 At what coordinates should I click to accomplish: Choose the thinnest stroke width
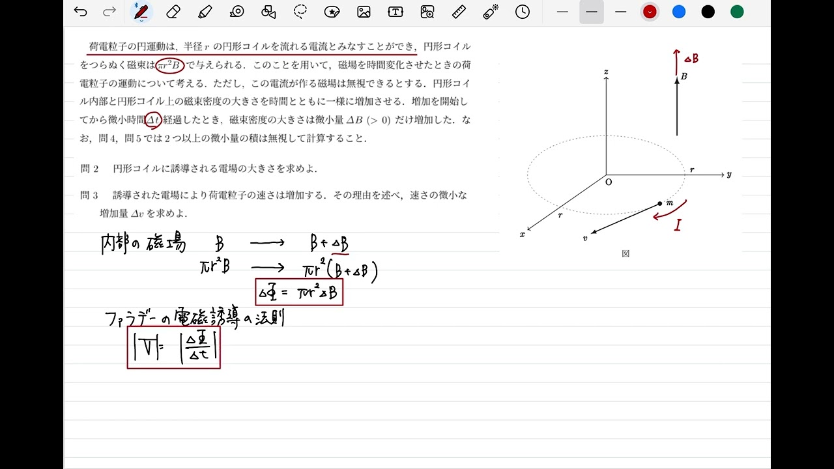pyautogui.click(x=563, y=12)
